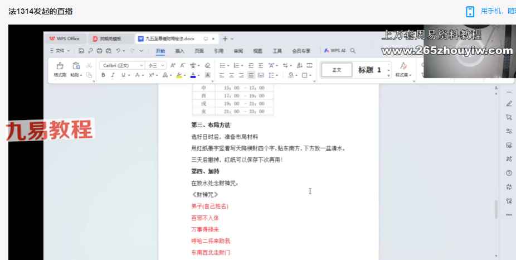Viewport: 516px width, 260px height.
Task: Select the 标题 1 heading style
Action: 370,70
